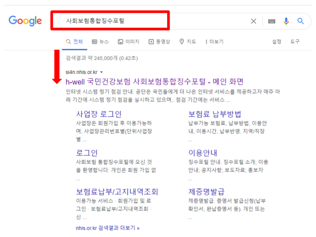Viewport: 316px width, 237px height.
Task: Open the 보험료 납부방법 sitelink
Action: pos(215,114)
